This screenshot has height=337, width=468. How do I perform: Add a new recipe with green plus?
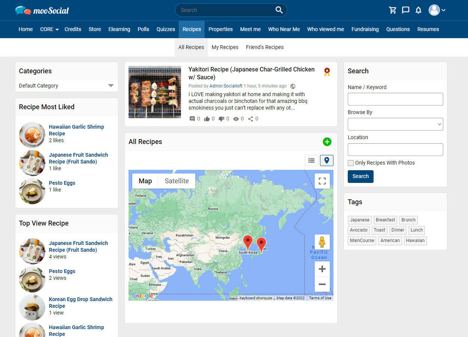click(x=327, y=142)
